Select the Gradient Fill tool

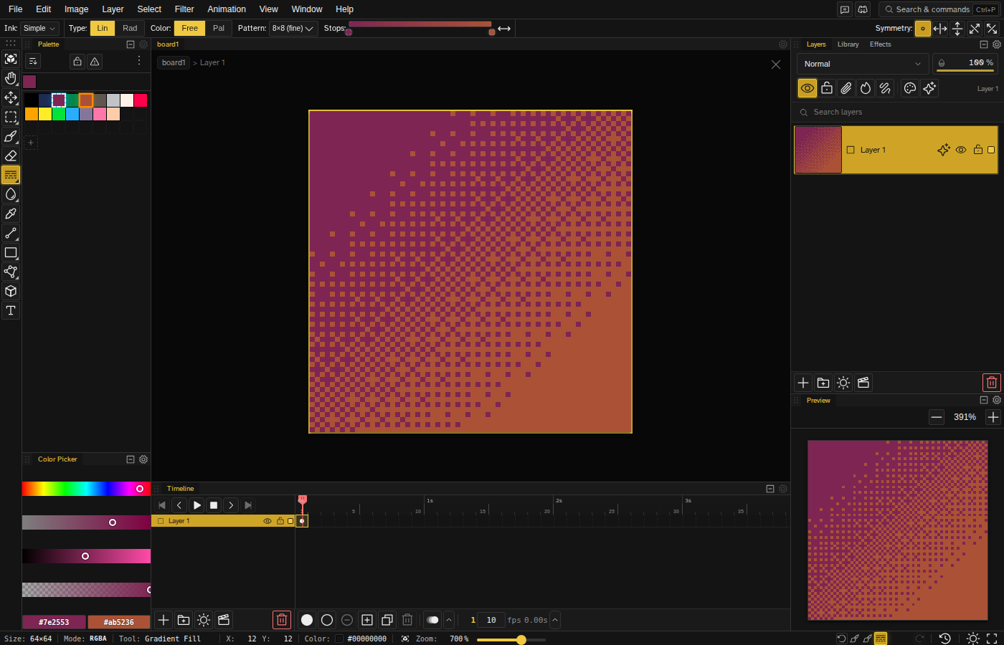[11, 175]
